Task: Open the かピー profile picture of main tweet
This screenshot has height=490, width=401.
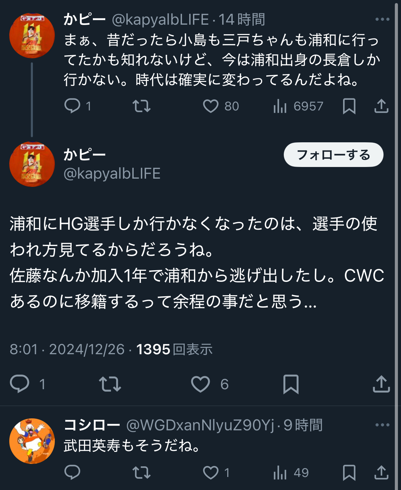Action: pyautogui.click(x=32, y=164)
